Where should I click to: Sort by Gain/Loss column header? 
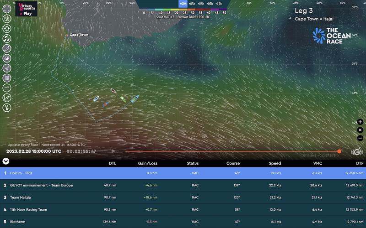(147, 163)
